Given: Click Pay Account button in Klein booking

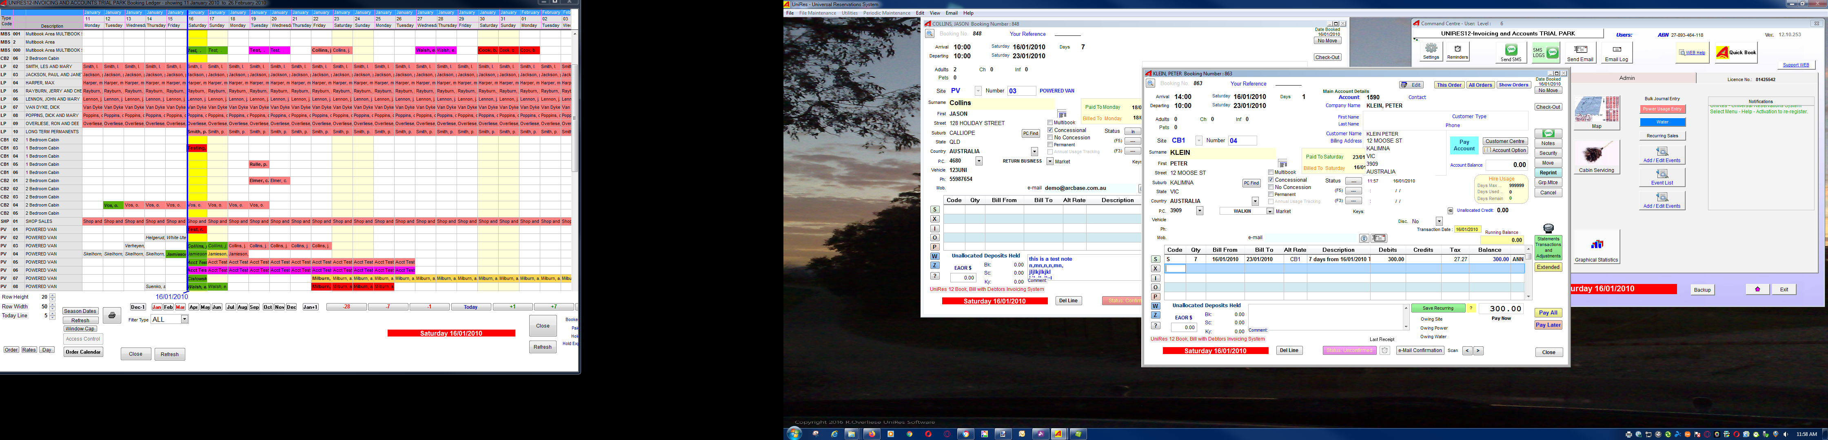Looking at the screenshot, I should point(1464,145).
